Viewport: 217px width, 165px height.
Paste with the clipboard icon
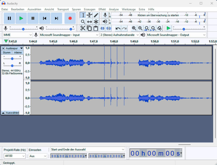96,28
